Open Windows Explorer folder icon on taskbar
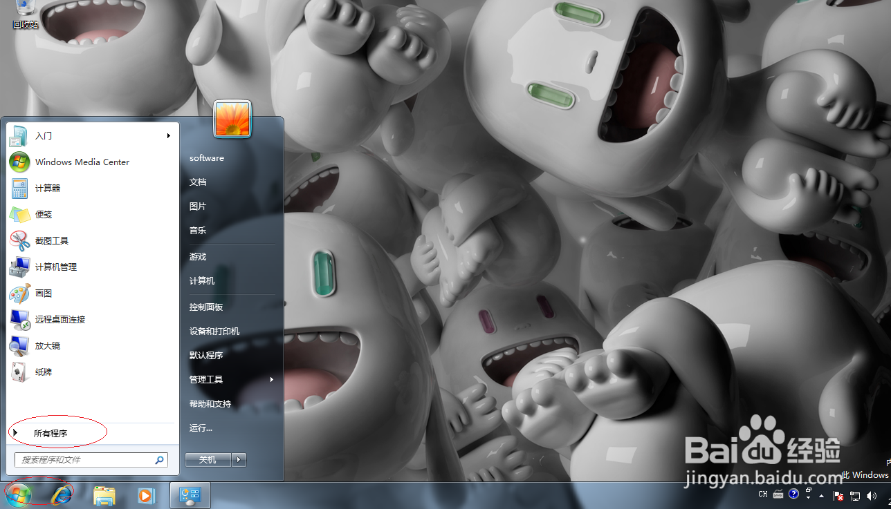 tap(104, 495)
